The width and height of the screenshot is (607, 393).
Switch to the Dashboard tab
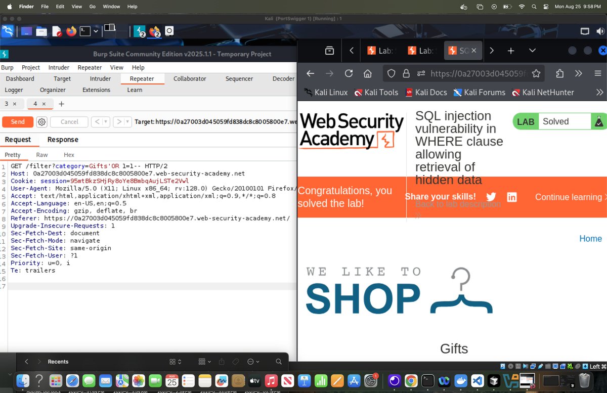click(20, 79)
